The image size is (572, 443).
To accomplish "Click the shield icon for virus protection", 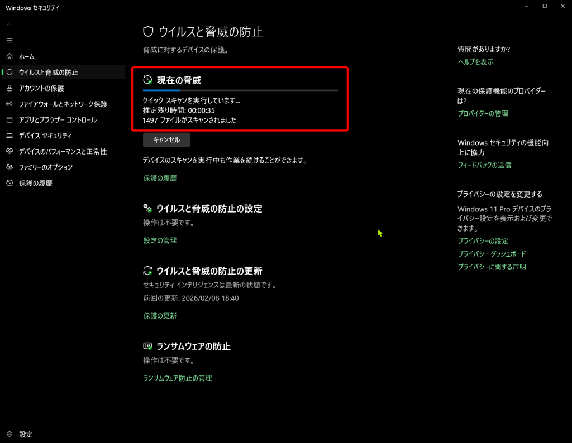I will point(9,73).
